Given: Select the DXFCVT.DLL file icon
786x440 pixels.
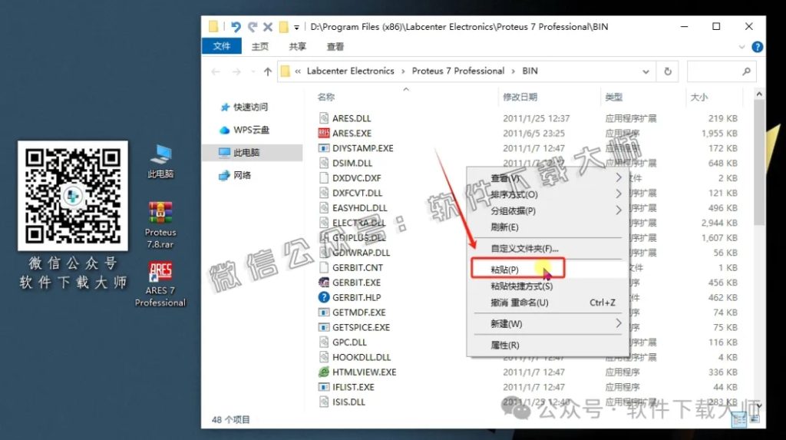Looking at the screenshot, I should (x=324, y=193).
